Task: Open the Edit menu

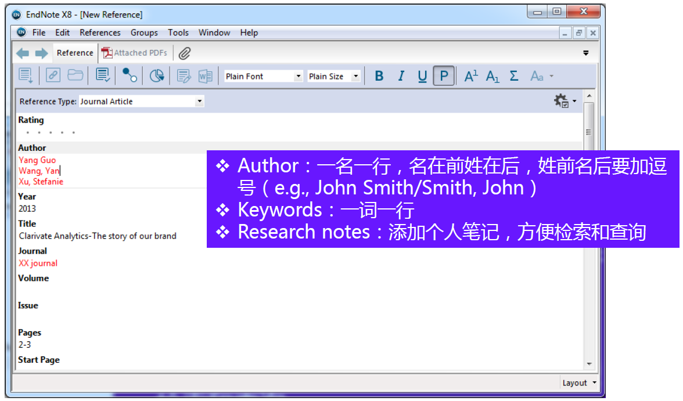Action: tap(62, 32)
